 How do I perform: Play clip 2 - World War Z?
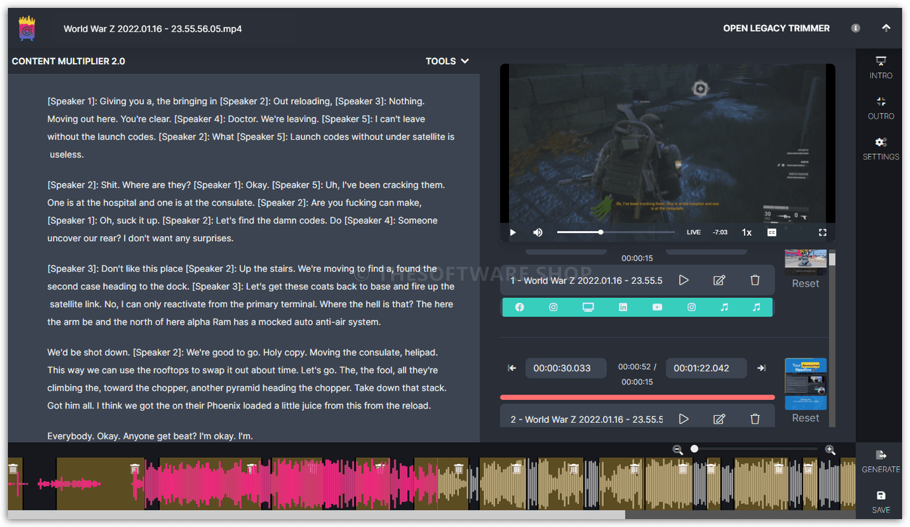[x=684, y=419]
